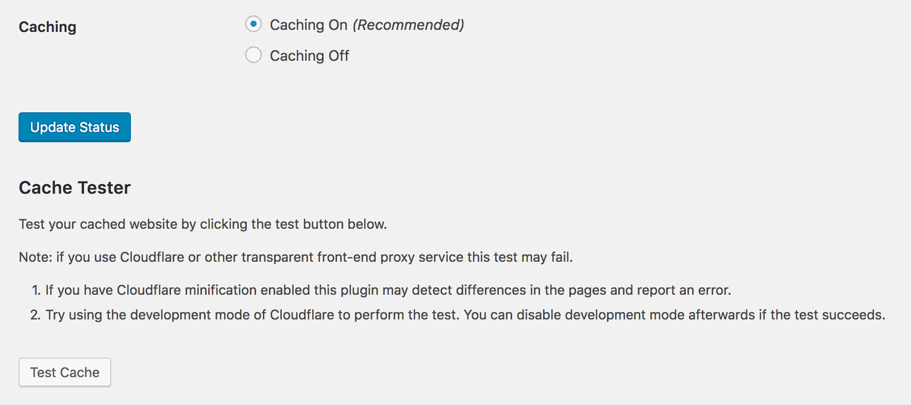Screen dimensions: 911x405
Task: Click the list number "2."
Action: (x=36, y=315)
